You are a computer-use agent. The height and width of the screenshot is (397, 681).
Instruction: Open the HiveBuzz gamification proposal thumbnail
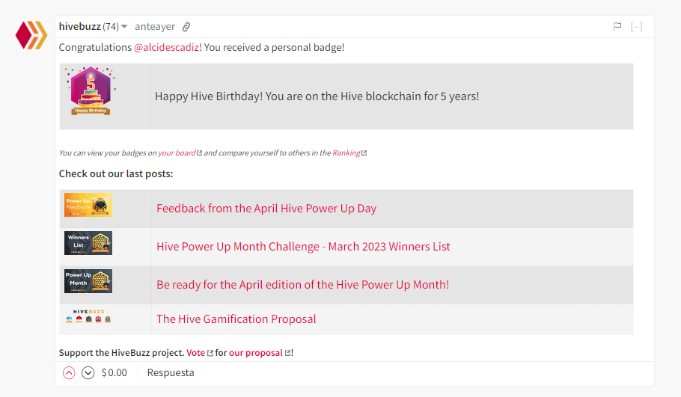tap(88, 316)
